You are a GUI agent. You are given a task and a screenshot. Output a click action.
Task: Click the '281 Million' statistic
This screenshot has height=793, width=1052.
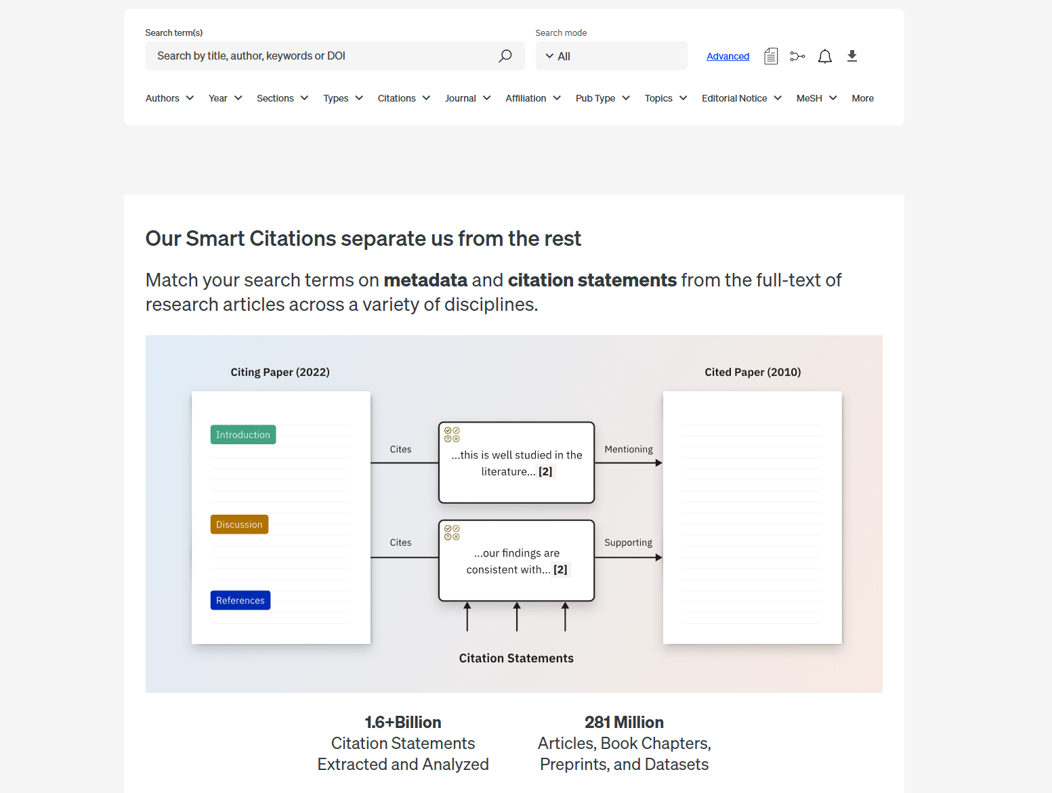624,722
